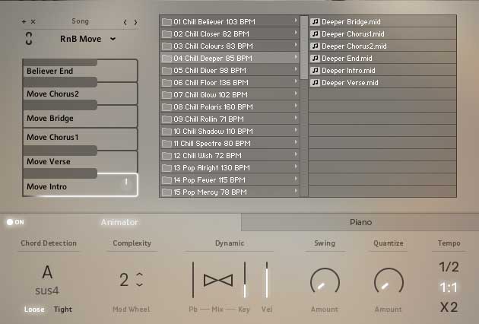479x324 pixels.
Task: Click the Dynamic bowtie mix icon
Action: pos(218,280)
